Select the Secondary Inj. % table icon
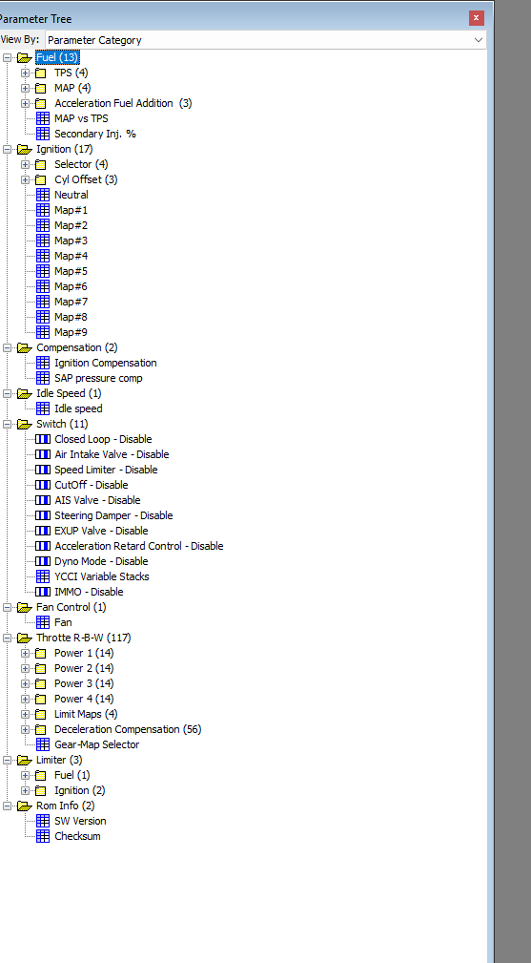This screenshot has width=531, height=963. [43, 134]
